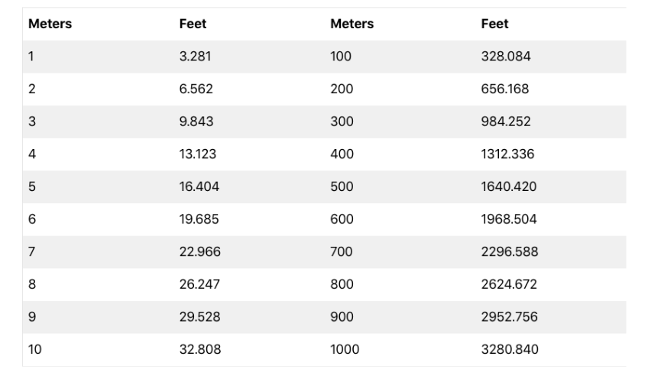Click the 1312.336 feet cell

pos(507,154)
